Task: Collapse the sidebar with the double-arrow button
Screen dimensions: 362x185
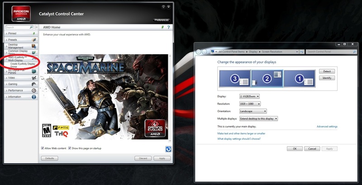Action: [37, 27]
